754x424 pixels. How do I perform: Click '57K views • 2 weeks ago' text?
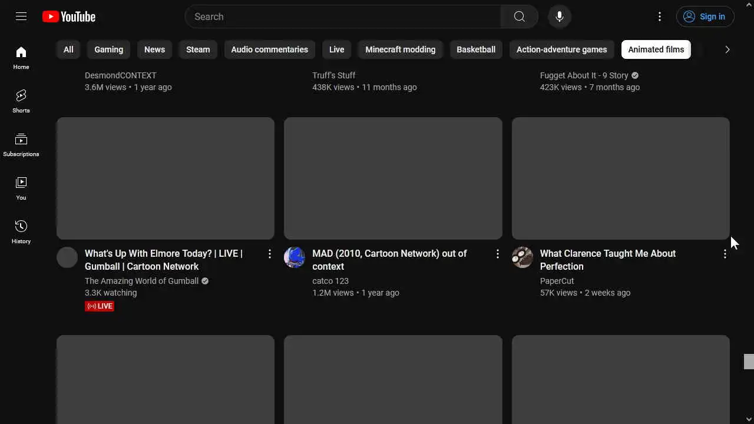[586, 293]
